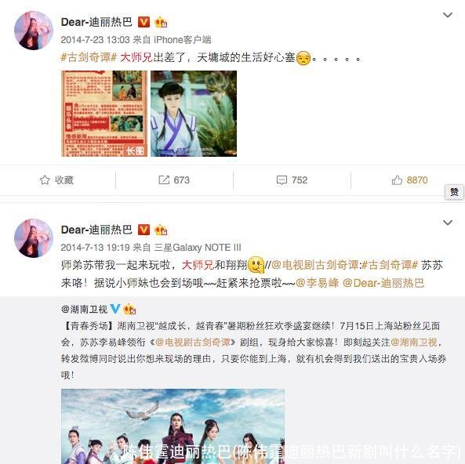Click the orange V verified badge on first post
Image resolution: width=465 pixels, height=464 pixels.
[x=143, y=22]
